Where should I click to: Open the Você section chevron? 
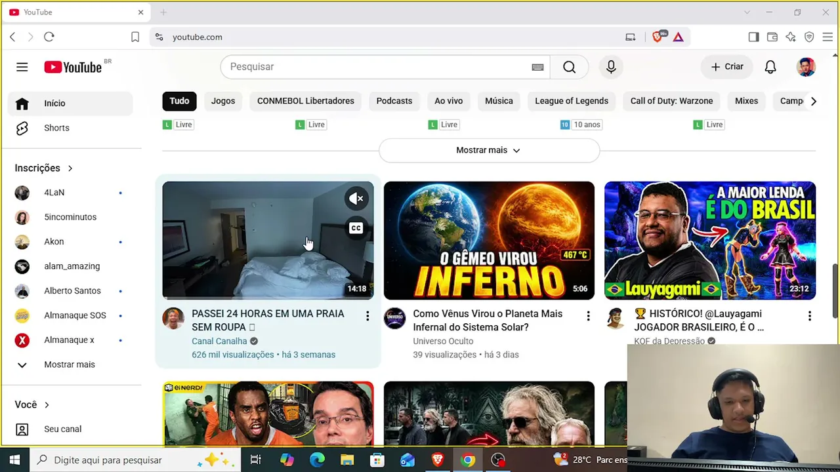pyautogui.click(x=47, y=405)
